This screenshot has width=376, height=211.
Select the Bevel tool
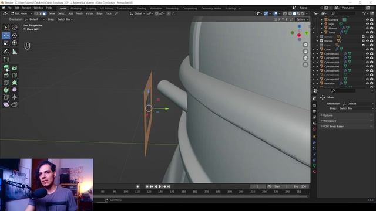point(6,76)
